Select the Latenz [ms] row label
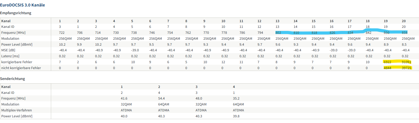The width and height of the screenshot is (419, 123). [x=10, y=56]
